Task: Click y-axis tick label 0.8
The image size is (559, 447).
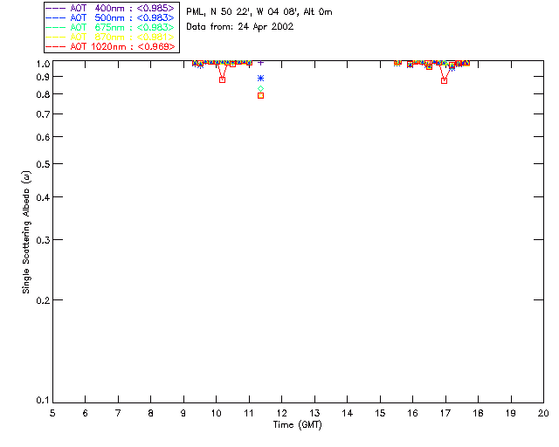Action: [43, 95]
